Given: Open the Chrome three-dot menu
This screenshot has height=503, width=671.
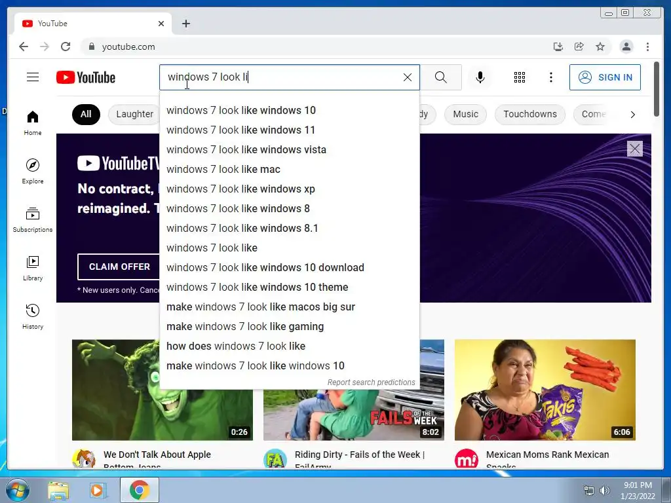Looking at the screenshot, I should pos(647,47).
